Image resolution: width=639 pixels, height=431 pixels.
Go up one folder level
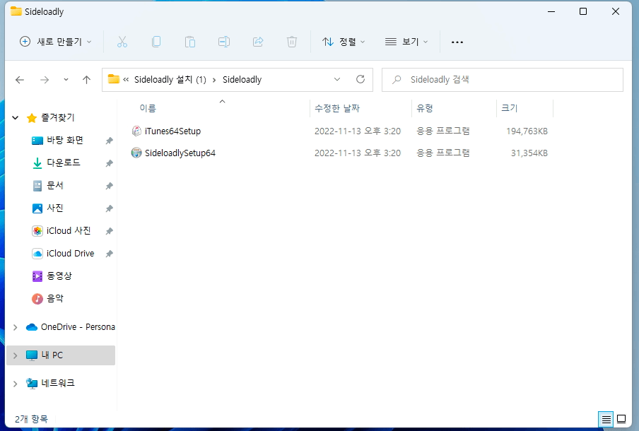pyautogui.click(x=86, y=80)
